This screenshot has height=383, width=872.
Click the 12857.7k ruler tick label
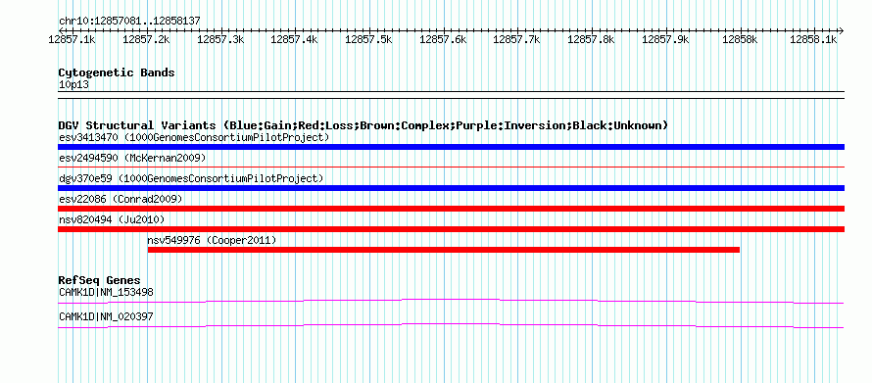pos(517,39)
